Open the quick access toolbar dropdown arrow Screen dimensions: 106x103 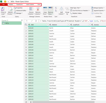pos(8,2)
